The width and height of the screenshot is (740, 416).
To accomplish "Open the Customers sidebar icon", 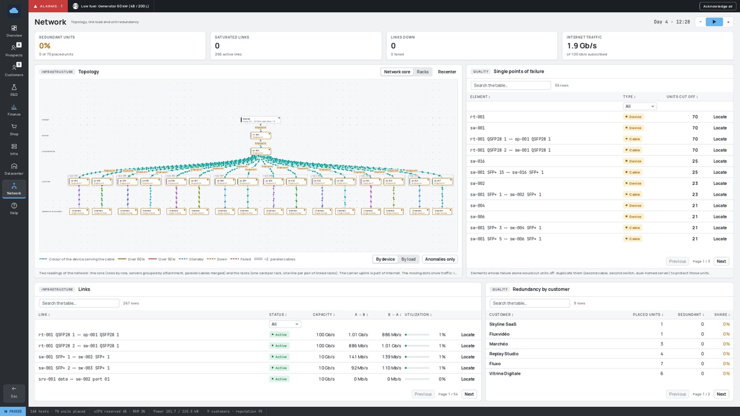I will pos(14,67).
